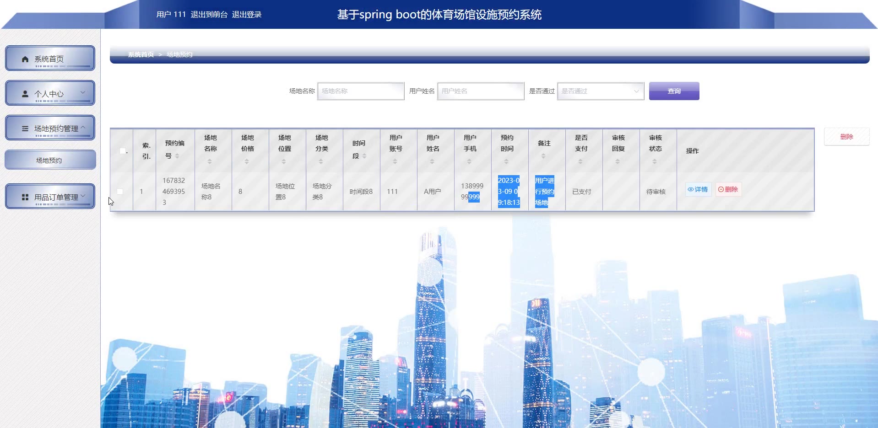Open 场地预约 submenu item
878x428 pixels.
tap(50, 160)
